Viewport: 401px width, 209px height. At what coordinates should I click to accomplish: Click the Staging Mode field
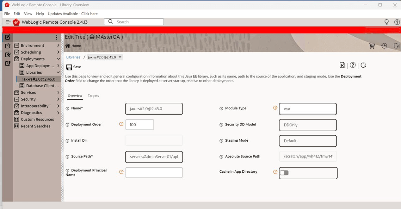(x=308, y=141)
